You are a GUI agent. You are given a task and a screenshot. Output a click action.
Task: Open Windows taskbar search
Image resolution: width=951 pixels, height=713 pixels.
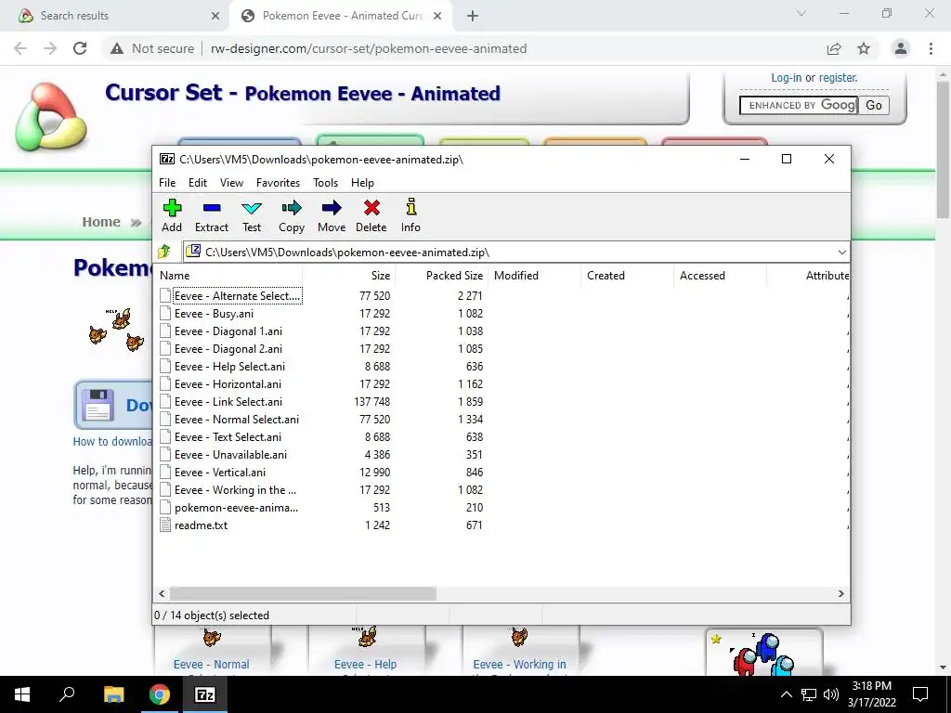pos(67,694)
